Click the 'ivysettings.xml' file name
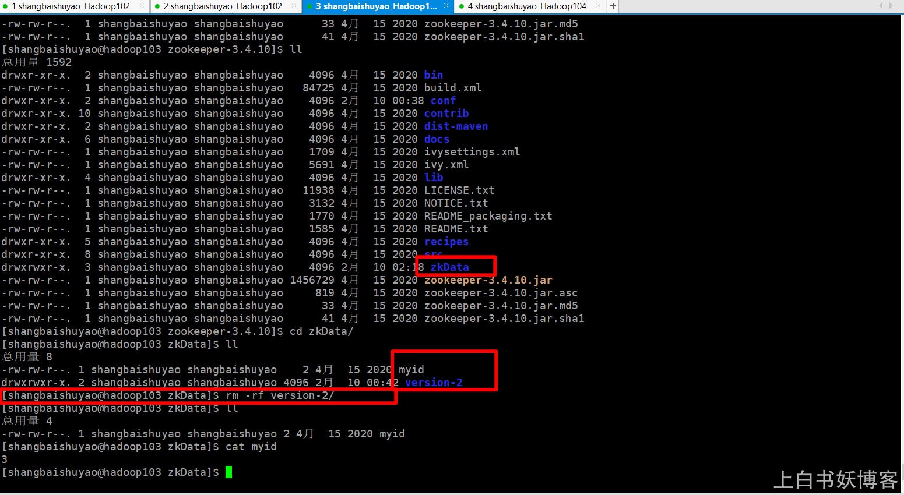Viewport: 904px width, 495px height. (x=472, y=152)
